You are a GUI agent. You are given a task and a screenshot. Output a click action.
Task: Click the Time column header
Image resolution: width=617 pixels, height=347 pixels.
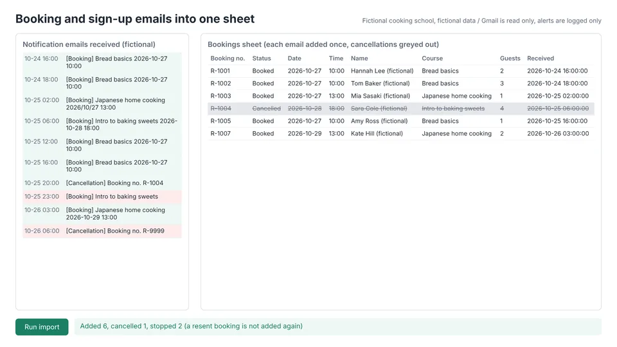336,58
